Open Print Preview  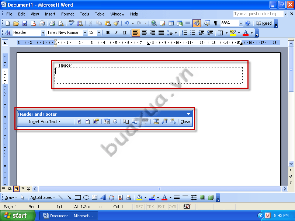61,23
